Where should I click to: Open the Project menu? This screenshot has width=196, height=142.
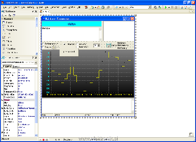click(40, 7)
